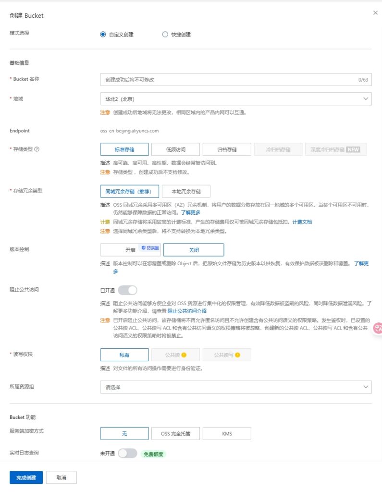Open the 计费文档 link
This screenshot has width=382, height=492.
pos(302,222)
